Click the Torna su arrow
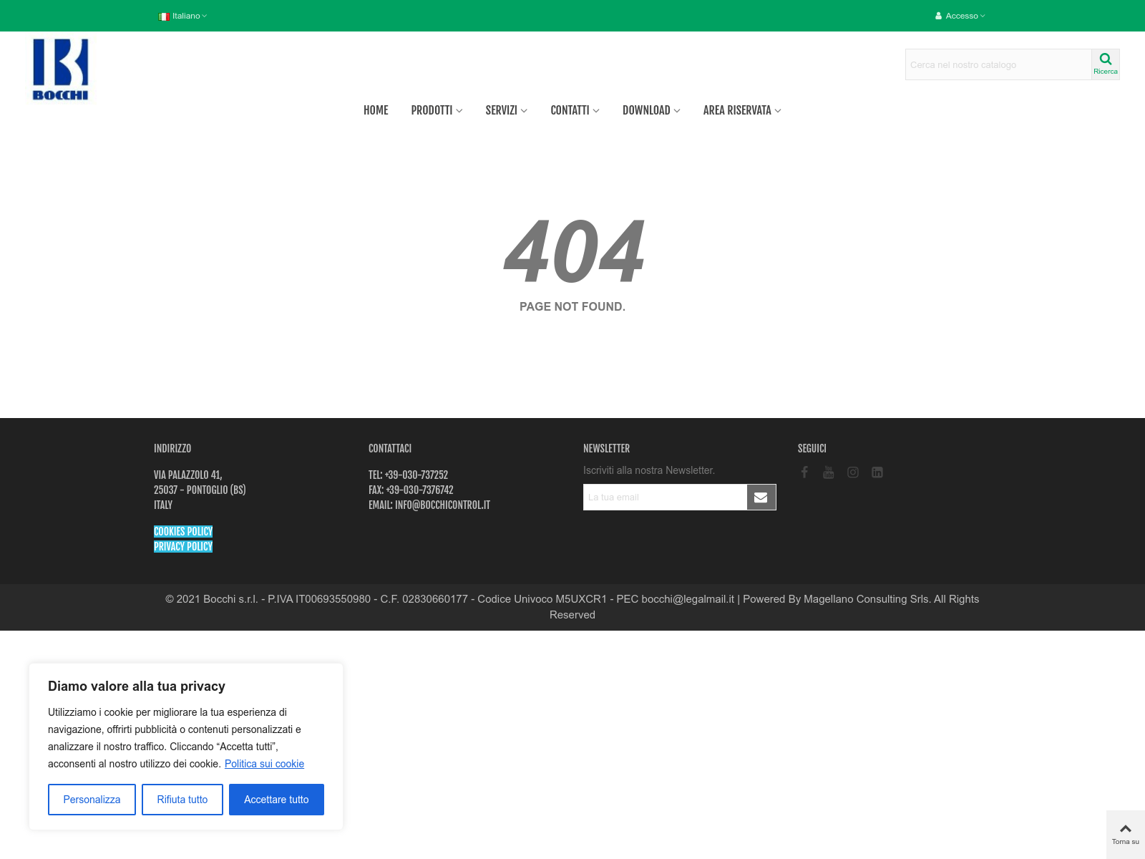The height and width of the screenshot is (859, 1145). click(x=1126, y=834)
